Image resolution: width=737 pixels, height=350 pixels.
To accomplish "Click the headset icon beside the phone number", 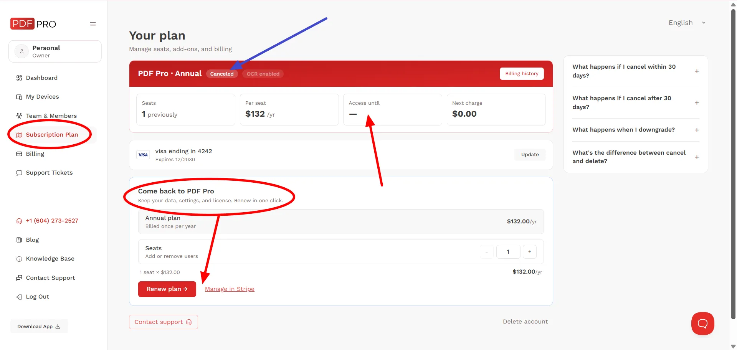I will pyautogui.click(x=19, y=221).
